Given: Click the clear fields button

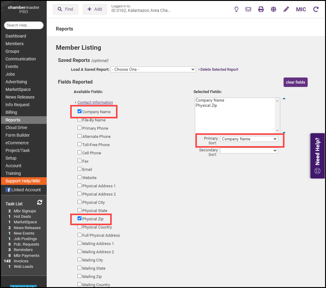Looking at the screenshot, I should tap(295, 82).
